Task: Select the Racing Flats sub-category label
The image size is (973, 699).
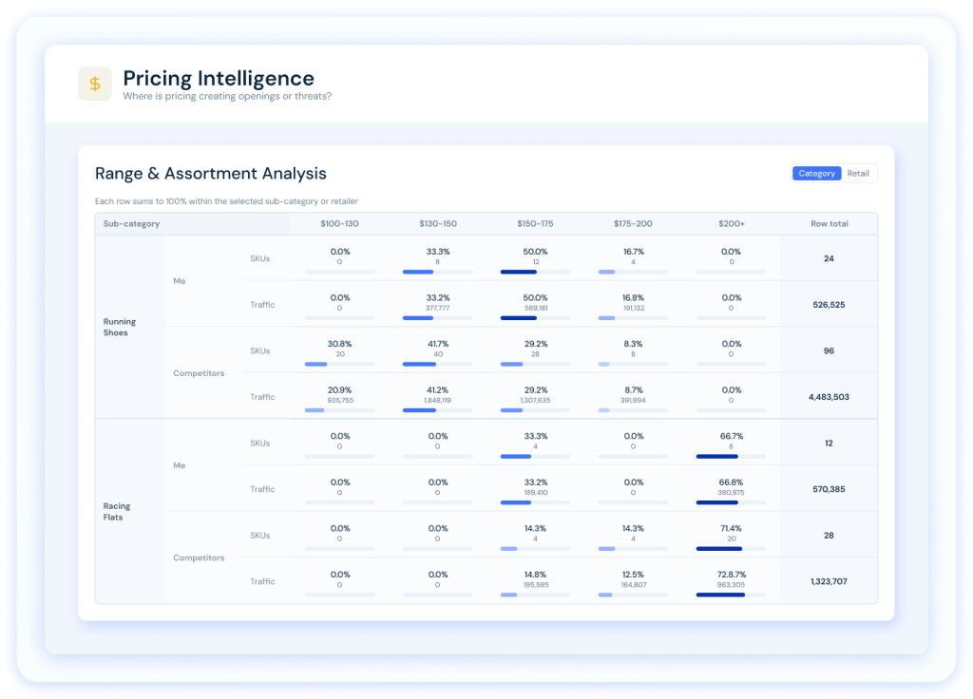Action: point(117,512)
